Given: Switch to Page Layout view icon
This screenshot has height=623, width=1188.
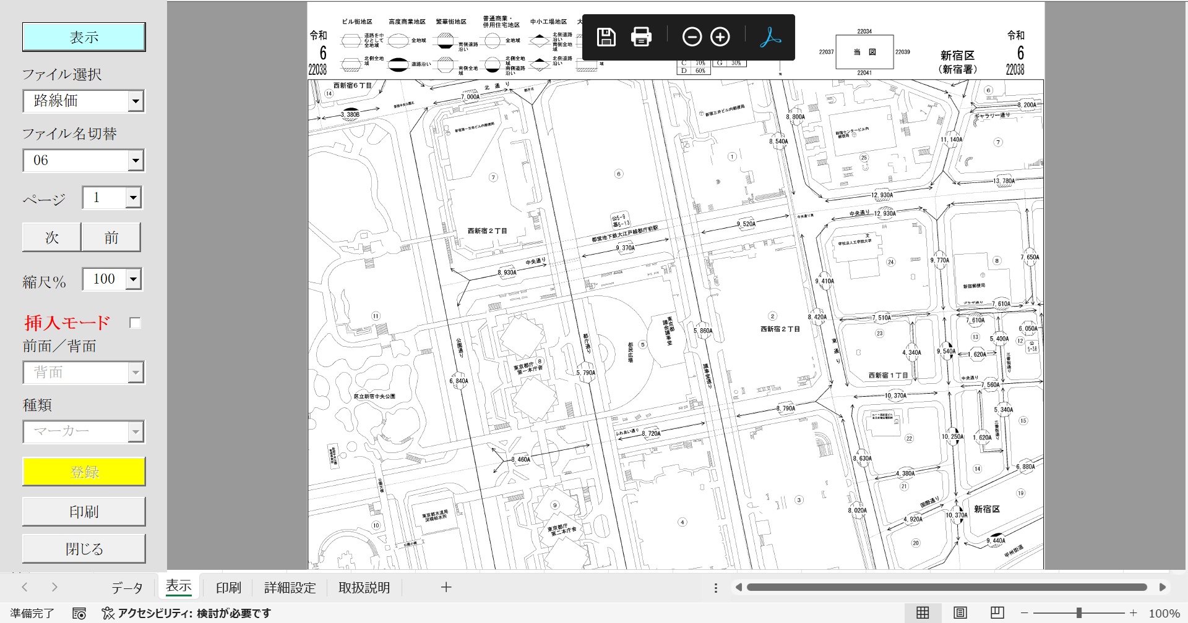Looking at the screenshot, I should 960,612.
